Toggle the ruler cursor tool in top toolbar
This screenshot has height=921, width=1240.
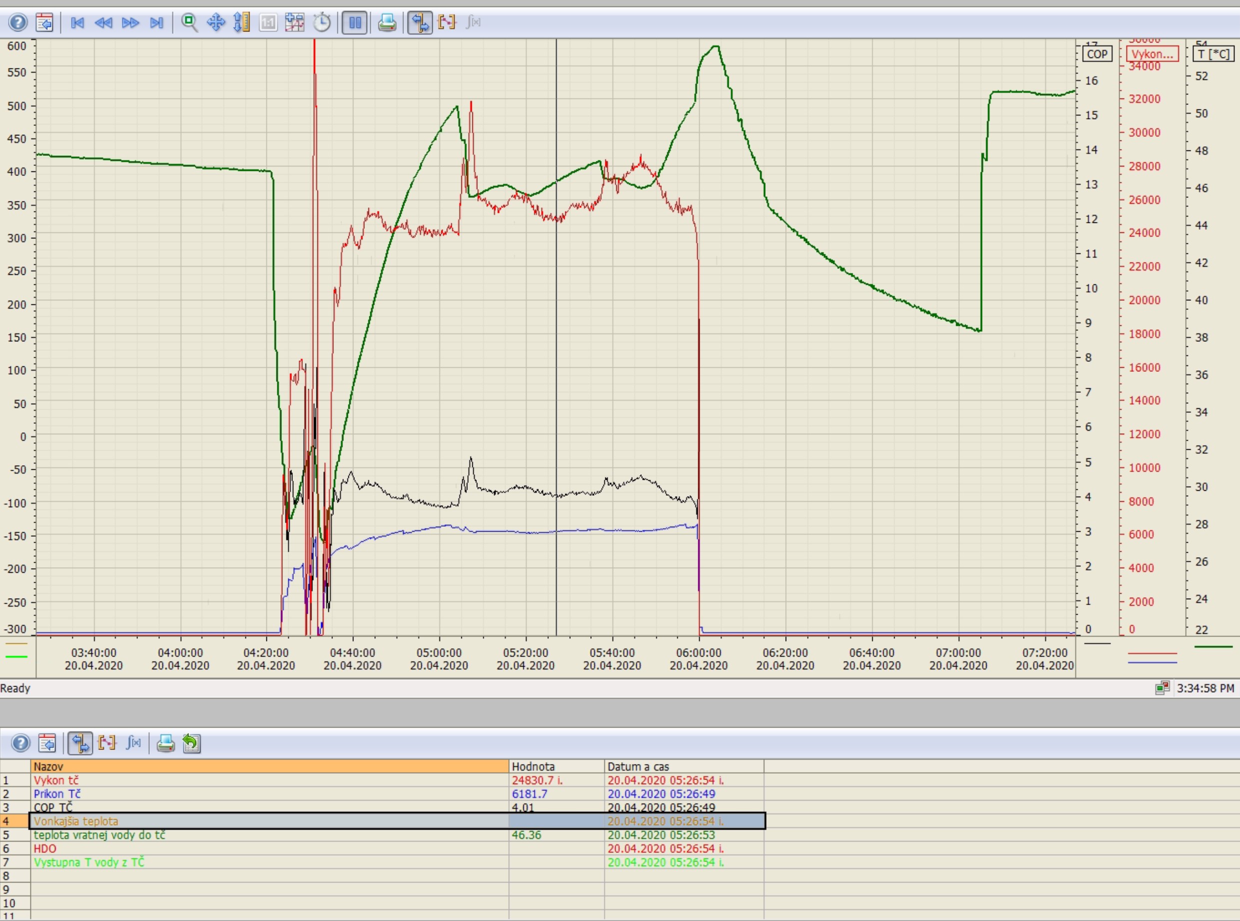(420, 23)
